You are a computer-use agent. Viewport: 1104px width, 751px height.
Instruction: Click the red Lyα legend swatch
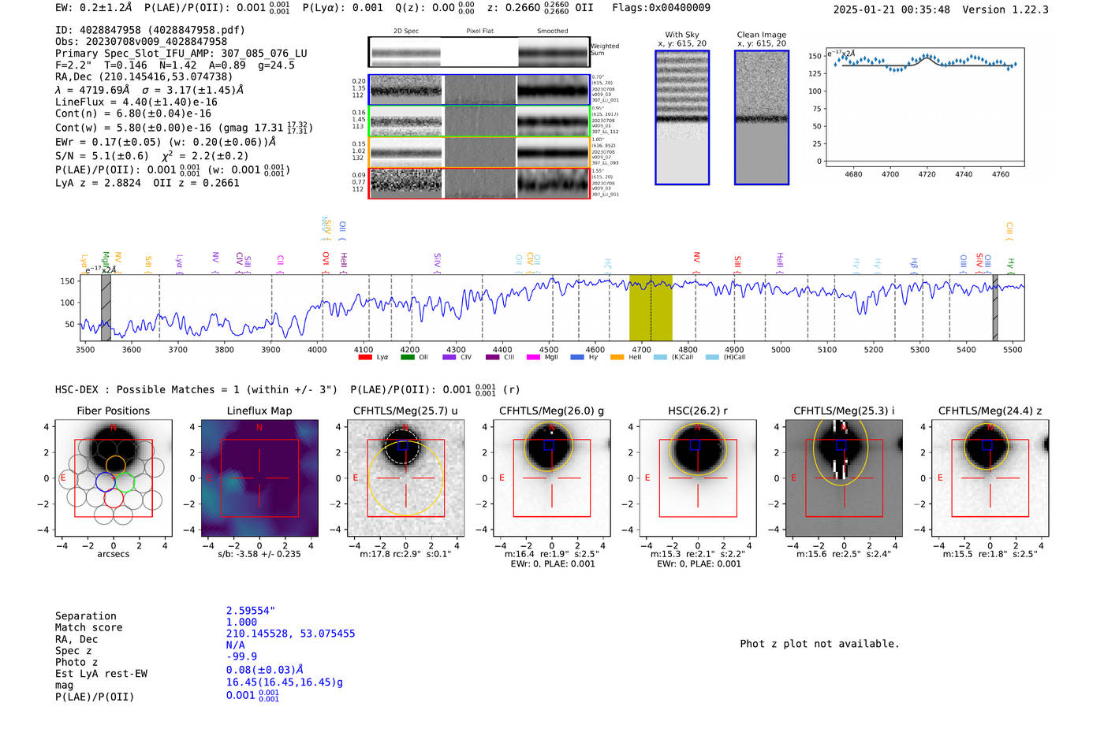coord(365,357)
